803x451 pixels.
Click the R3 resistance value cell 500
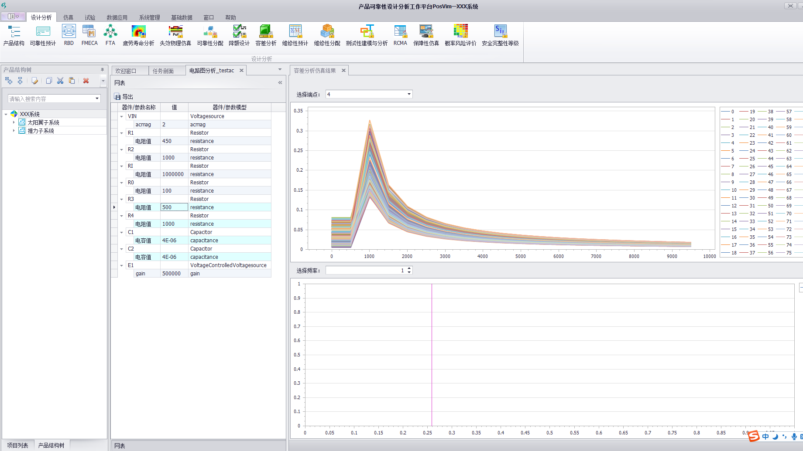point(174,207)
